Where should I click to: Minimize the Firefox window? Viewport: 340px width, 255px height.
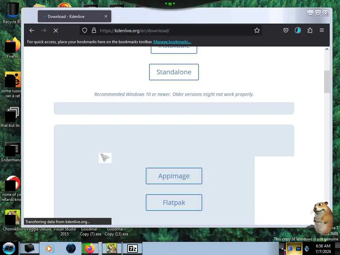(x=310, y=13)
